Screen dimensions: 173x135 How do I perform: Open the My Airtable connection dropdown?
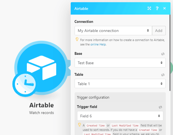click(113, 31)
